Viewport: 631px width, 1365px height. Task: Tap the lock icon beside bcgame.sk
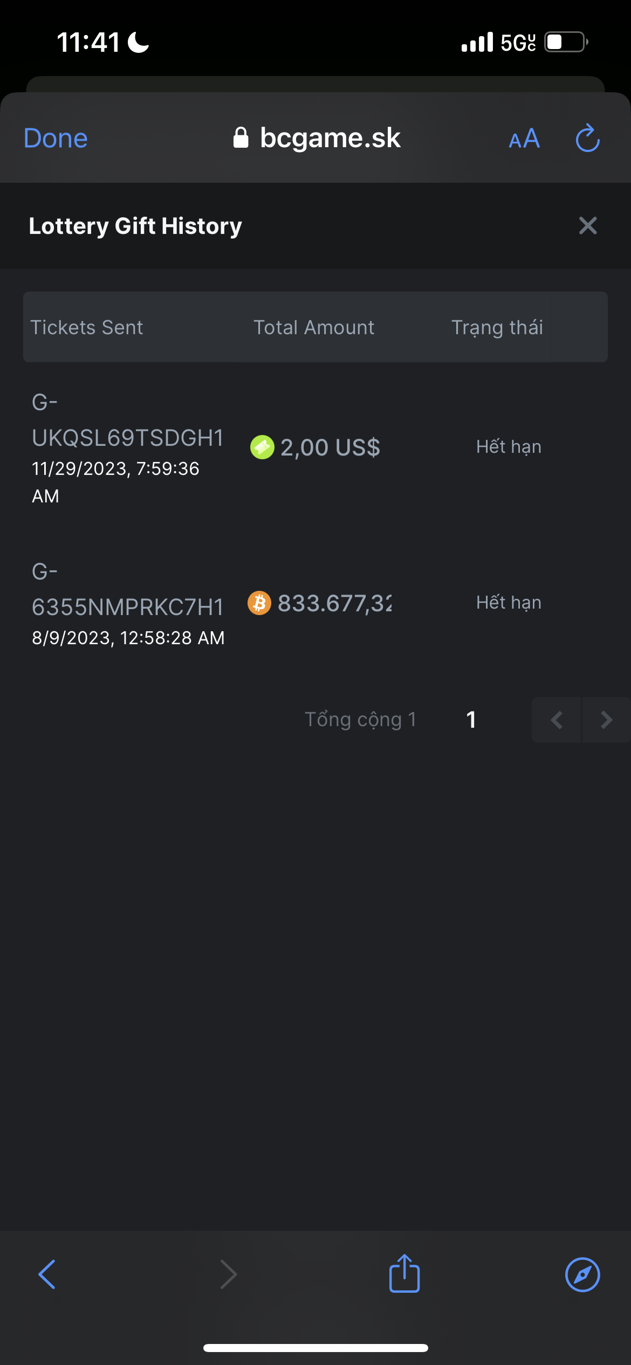pyautogui.click(x=241, y=138)
